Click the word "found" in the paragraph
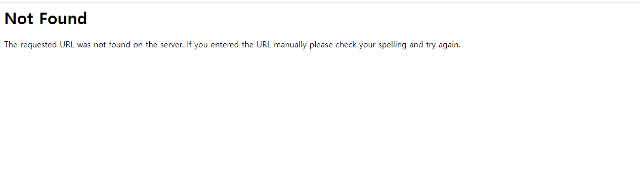The image size is (640, 193). click(x=119, y=44)
